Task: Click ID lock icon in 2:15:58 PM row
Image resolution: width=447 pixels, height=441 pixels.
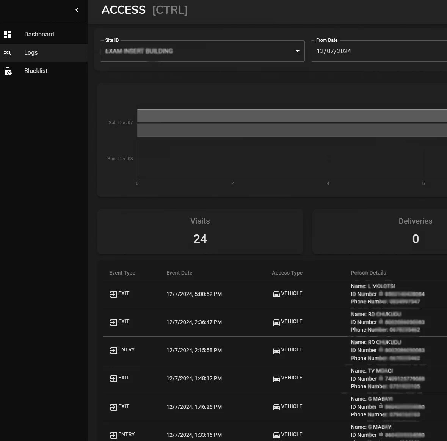Action: (381, 349)
